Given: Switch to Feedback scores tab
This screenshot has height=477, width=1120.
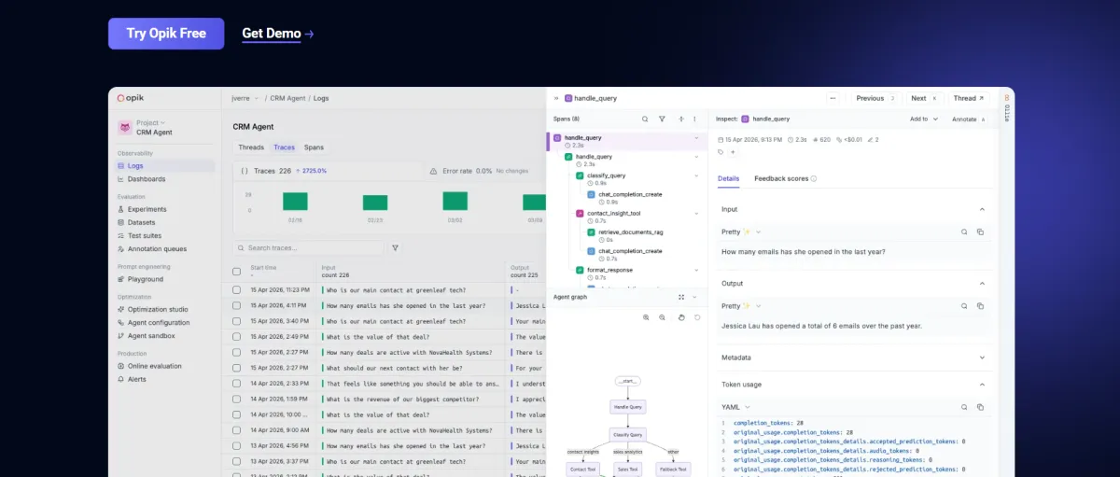Looking at the screenshot, I should pyautogui.click(x=785, y=178).
